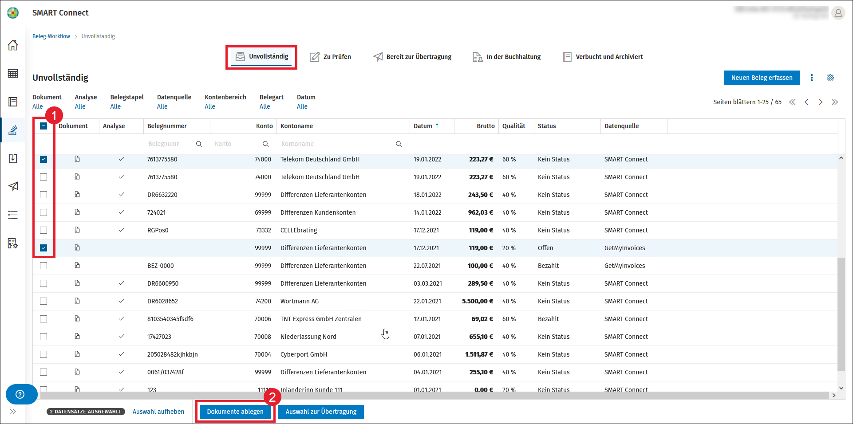Switch to Verbucht und Archiviert tab
Viewport: 853px width, 424px height.
[x=603, y=57]
